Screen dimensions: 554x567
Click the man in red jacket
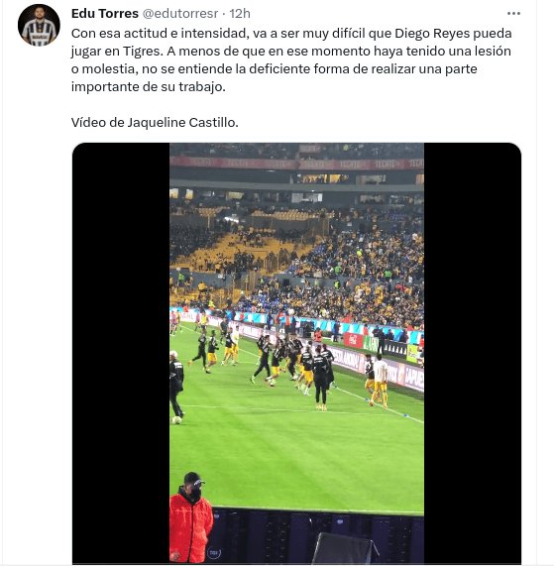(190, 517)
